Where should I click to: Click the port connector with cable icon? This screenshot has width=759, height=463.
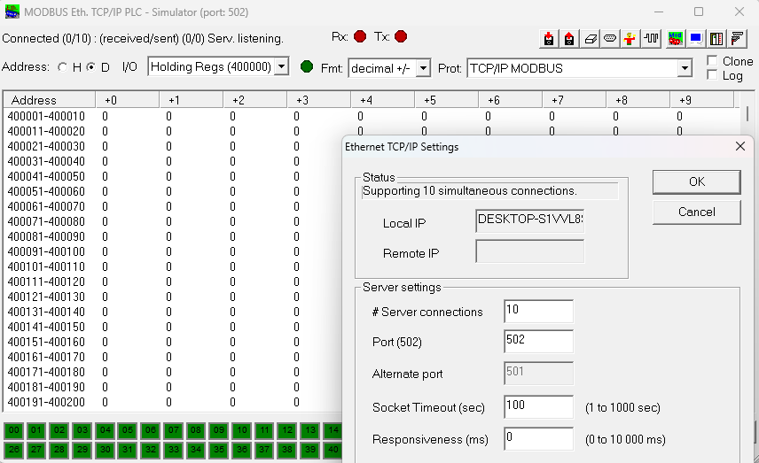click(x=737, y=39)
